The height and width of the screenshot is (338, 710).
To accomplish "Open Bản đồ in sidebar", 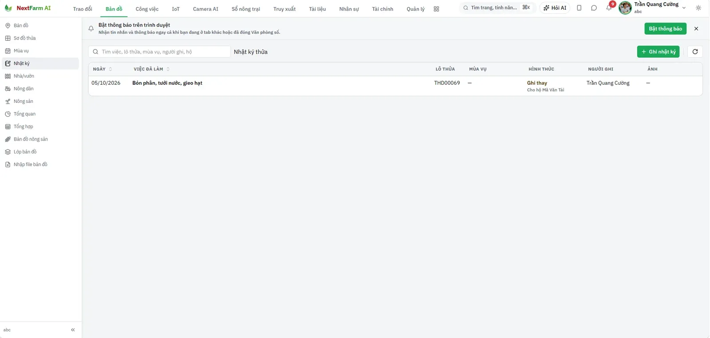I will [x=40, y=26].
